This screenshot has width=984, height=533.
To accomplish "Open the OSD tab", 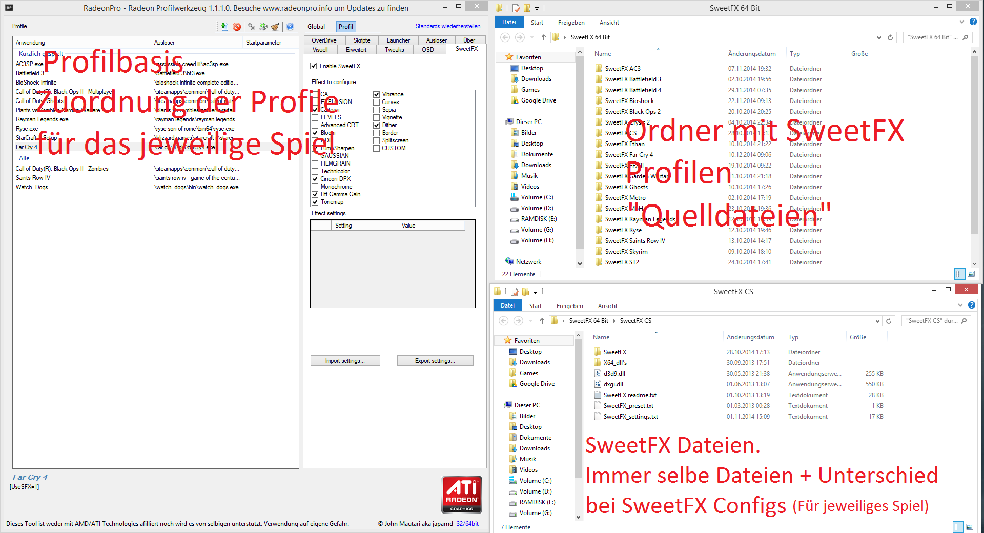I will (x=428, y=50).
